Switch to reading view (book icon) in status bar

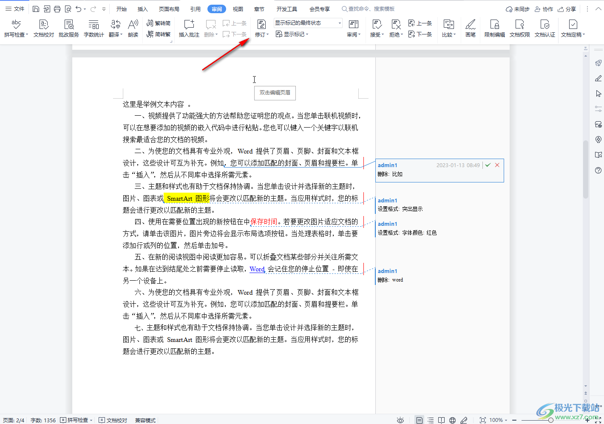click(442, 420)
